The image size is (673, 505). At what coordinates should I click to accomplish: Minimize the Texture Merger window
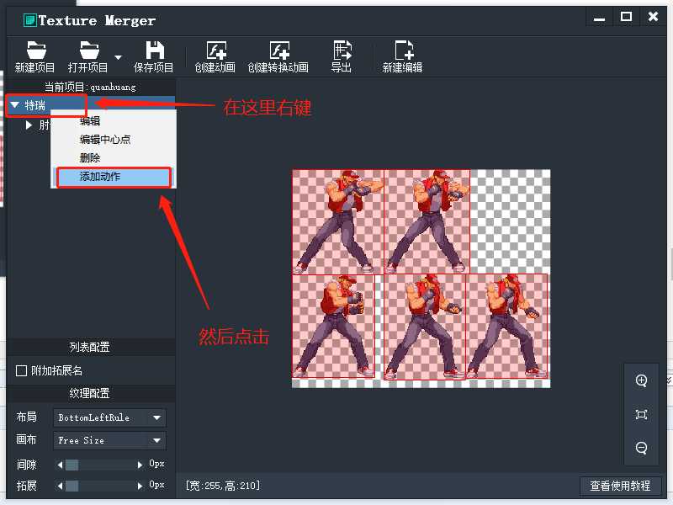[600, 19]
